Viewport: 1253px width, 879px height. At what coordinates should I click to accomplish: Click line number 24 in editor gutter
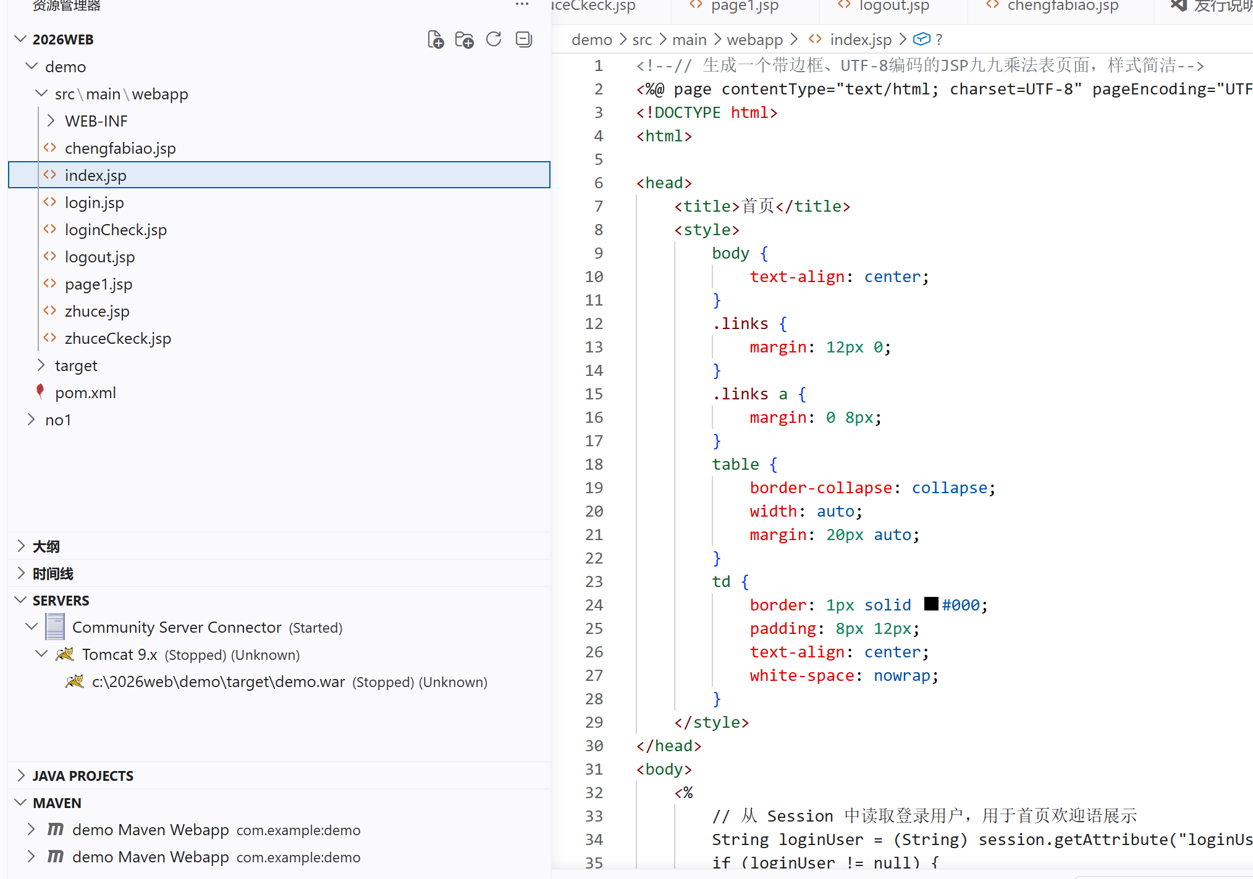click(594, 605)
